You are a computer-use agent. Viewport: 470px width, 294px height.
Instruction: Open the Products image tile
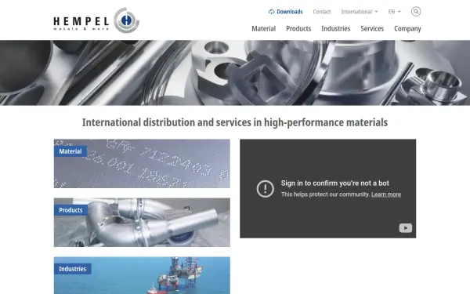pyautogui.click(x=142, y=223)
